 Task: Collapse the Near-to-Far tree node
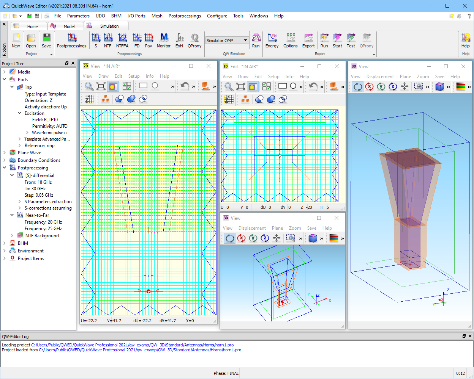(12, 215)
